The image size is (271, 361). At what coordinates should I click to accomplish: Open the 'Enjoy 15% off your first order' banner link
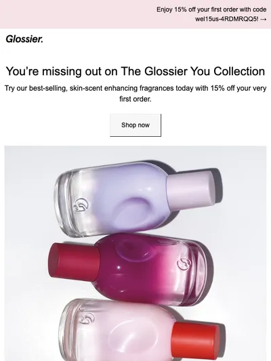click(x=211, y=14)
